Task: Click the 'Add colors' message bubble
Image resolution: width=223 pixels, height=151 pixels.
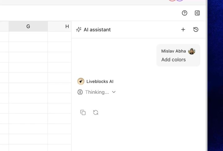Action: (178, 55)
